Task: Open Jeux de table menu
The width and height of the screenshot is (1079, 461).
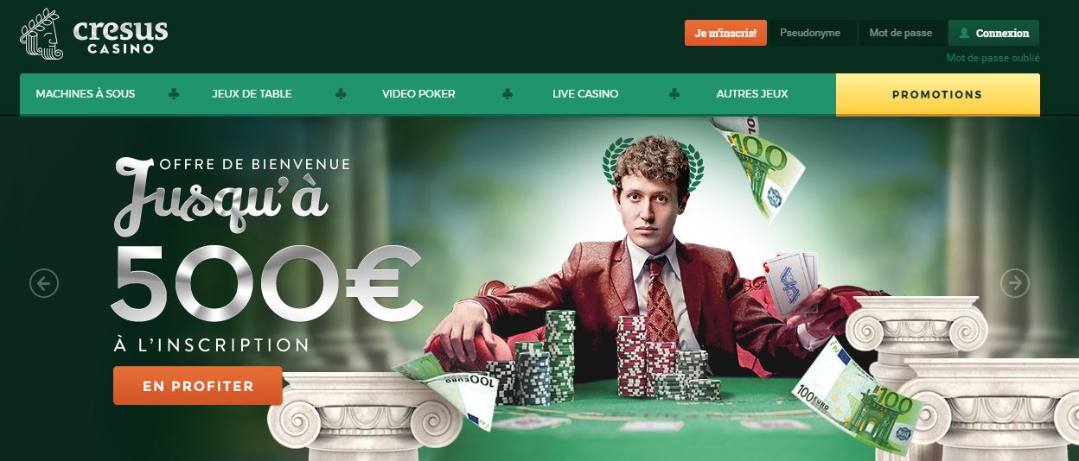Action: tap(252, 94)
